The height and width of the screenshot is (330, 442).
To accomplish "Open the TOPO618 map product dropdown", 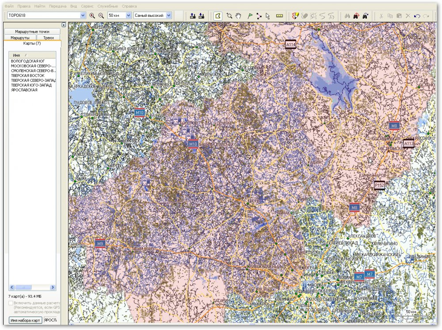I will tap(83, 15).
